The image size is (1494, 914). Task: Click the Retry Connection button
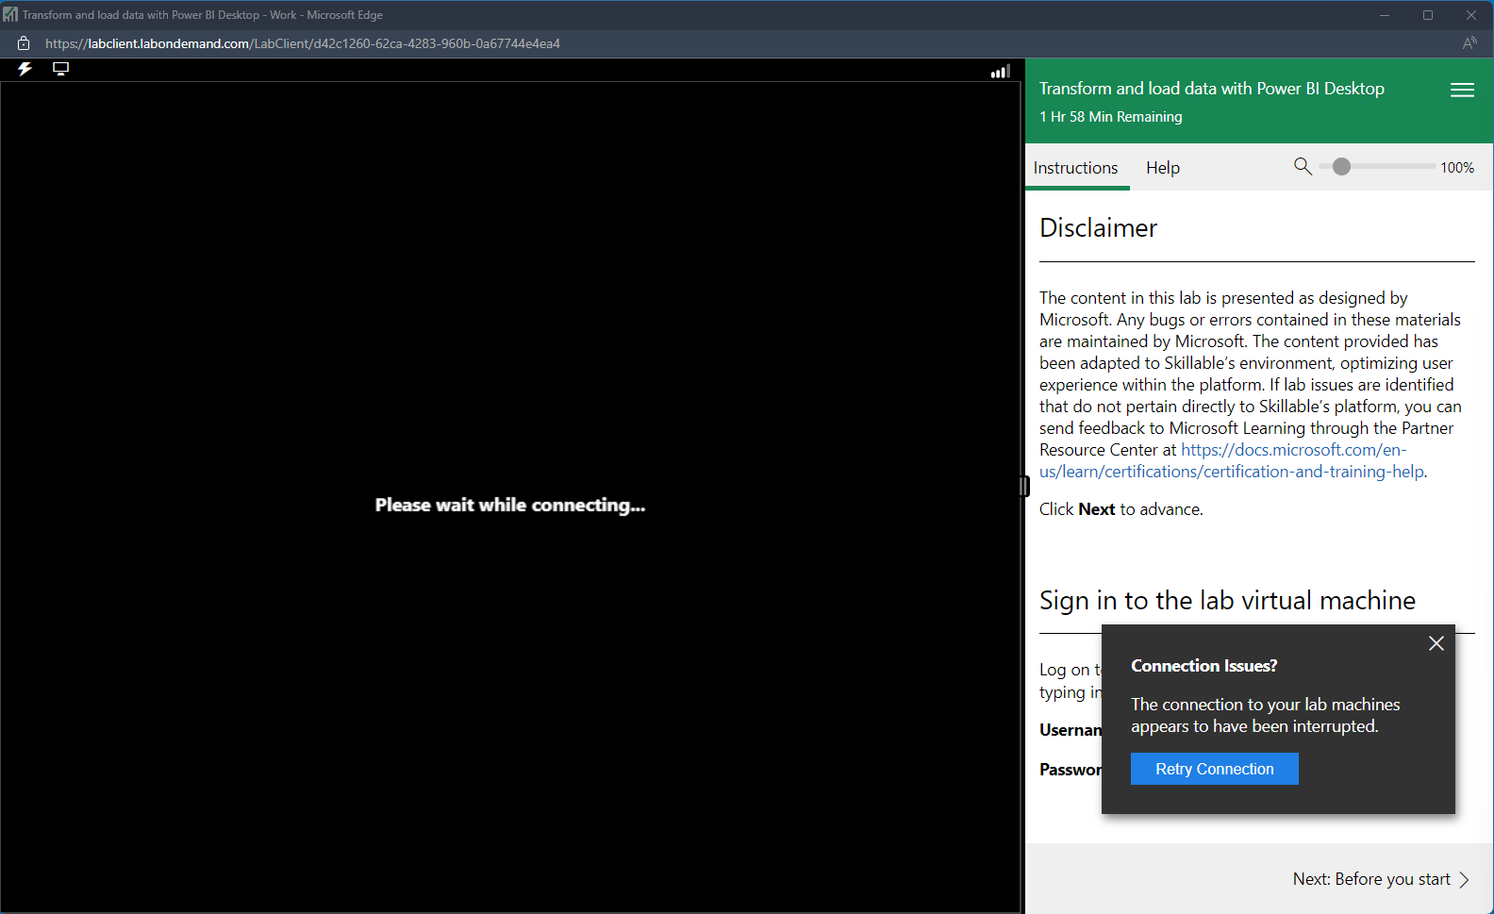pyautogui.click(x=1214, y=769)
